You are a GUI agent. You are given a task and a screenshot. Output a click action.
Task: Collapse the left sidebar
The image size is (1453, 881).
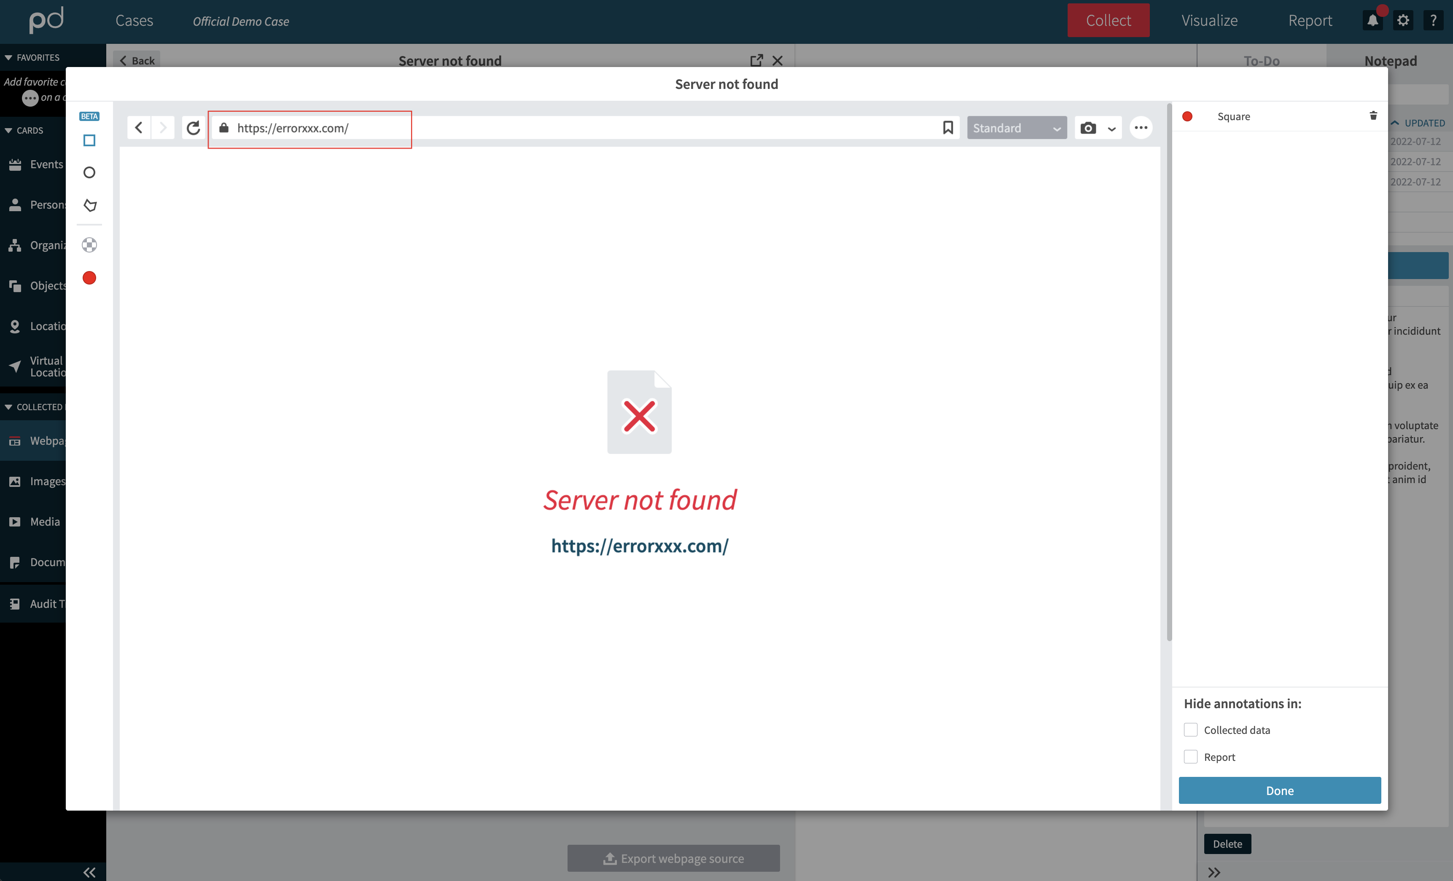point(89,872)
